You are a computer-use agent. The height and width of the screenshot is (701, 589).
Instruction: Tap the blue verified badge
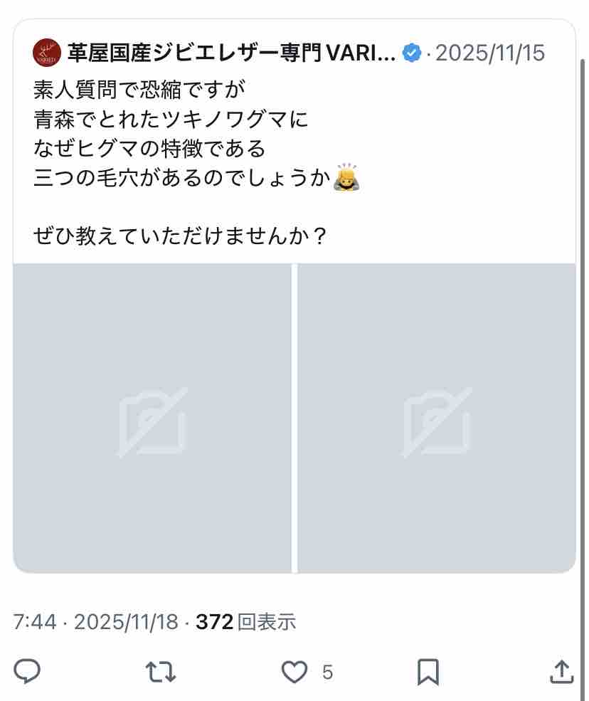coord(412,53)
